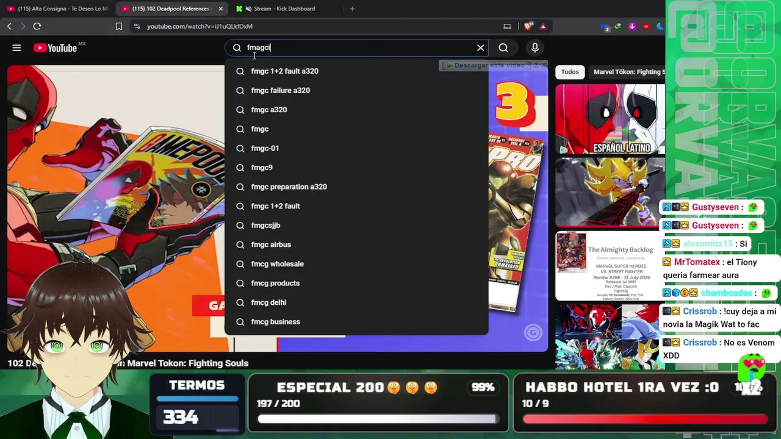Click the install-app icon in address bar
This screenshot has height=439, width=781.
[507, 26]
